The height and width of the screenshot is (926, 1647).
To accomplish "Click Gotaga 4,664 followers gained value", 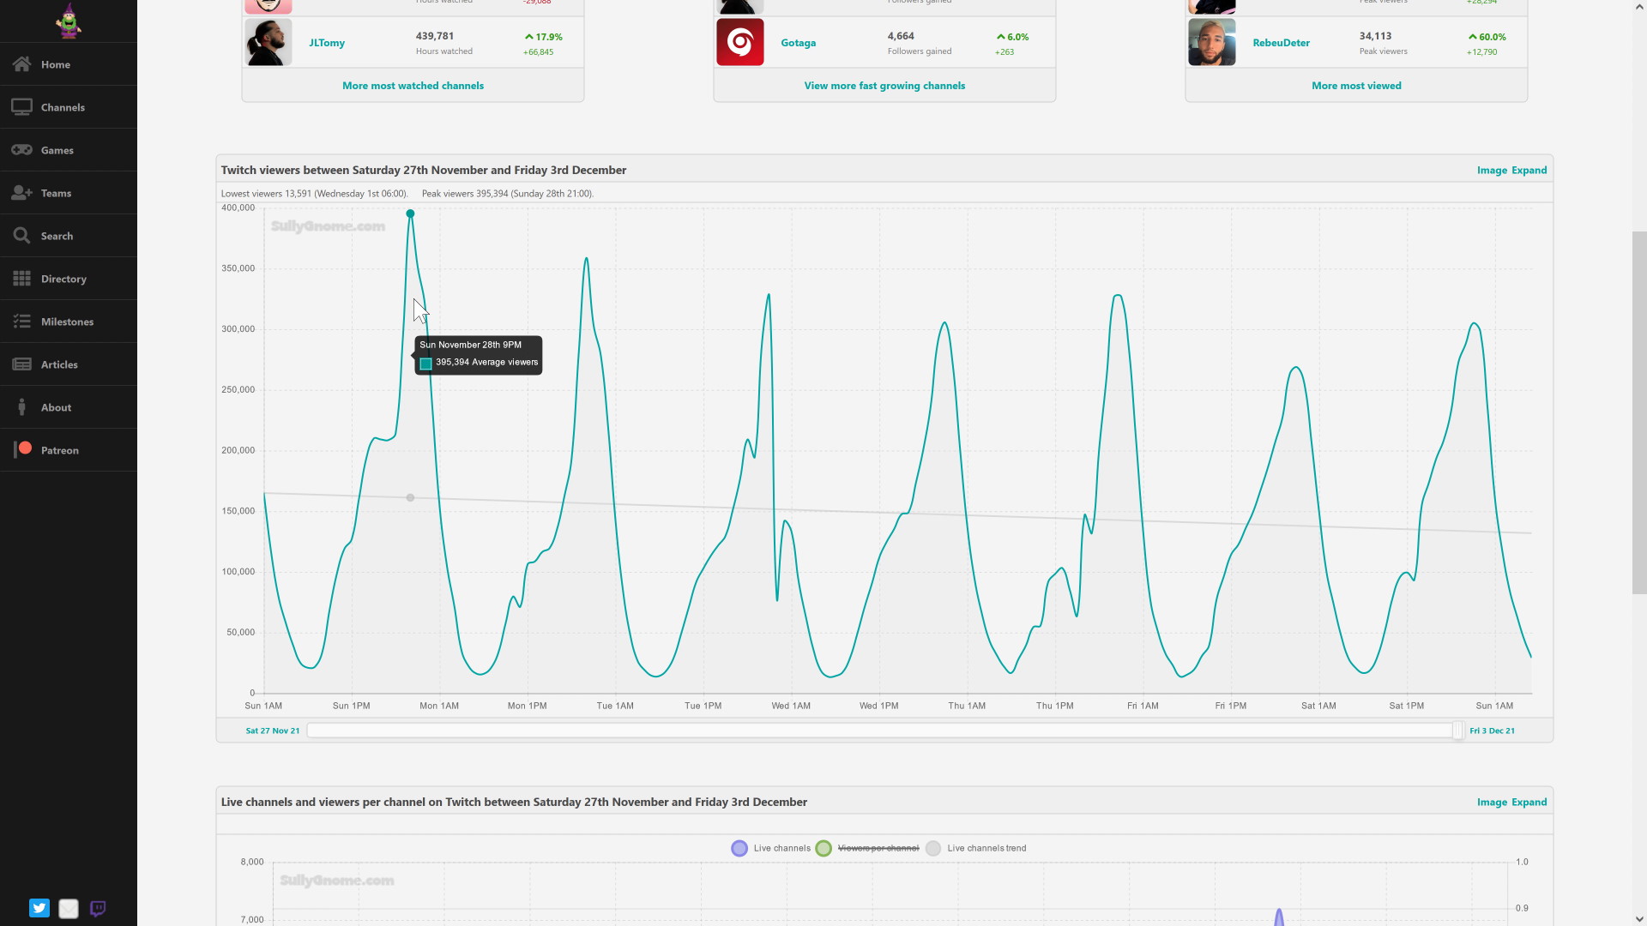I will pos(901,36).
